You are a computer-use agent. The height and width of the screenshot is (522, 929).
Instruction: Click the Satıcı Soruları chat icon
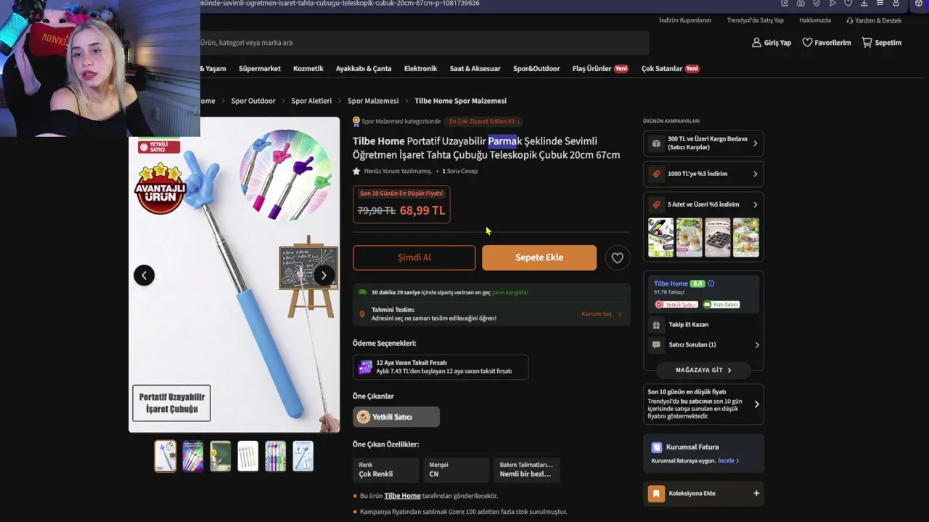656,345
